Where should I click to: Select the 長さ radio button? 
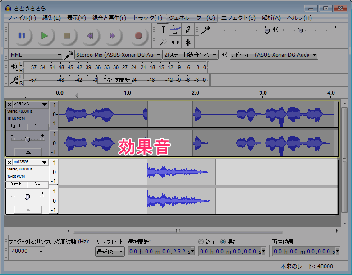[223, 242]
